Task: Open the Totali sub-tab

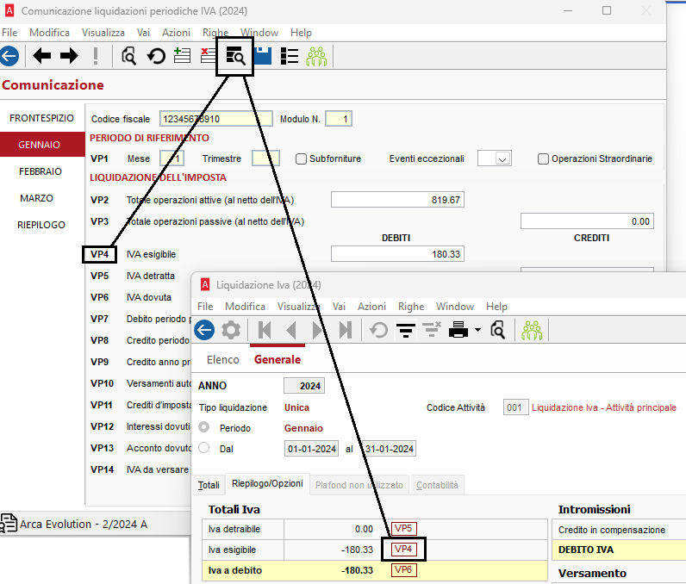Action: (209, 485)
